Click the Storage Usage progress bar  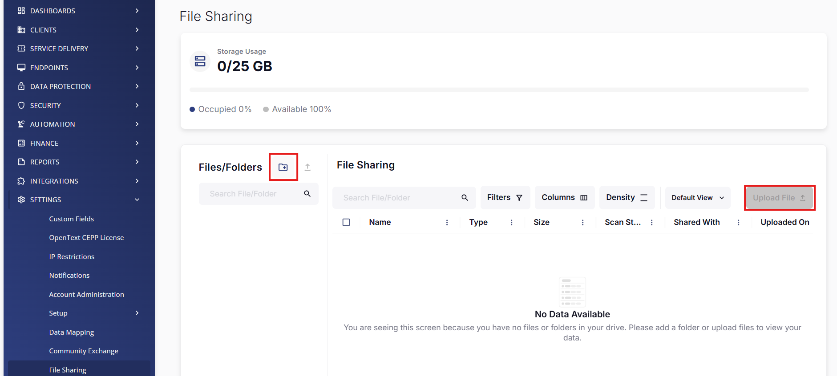point(499,90)
